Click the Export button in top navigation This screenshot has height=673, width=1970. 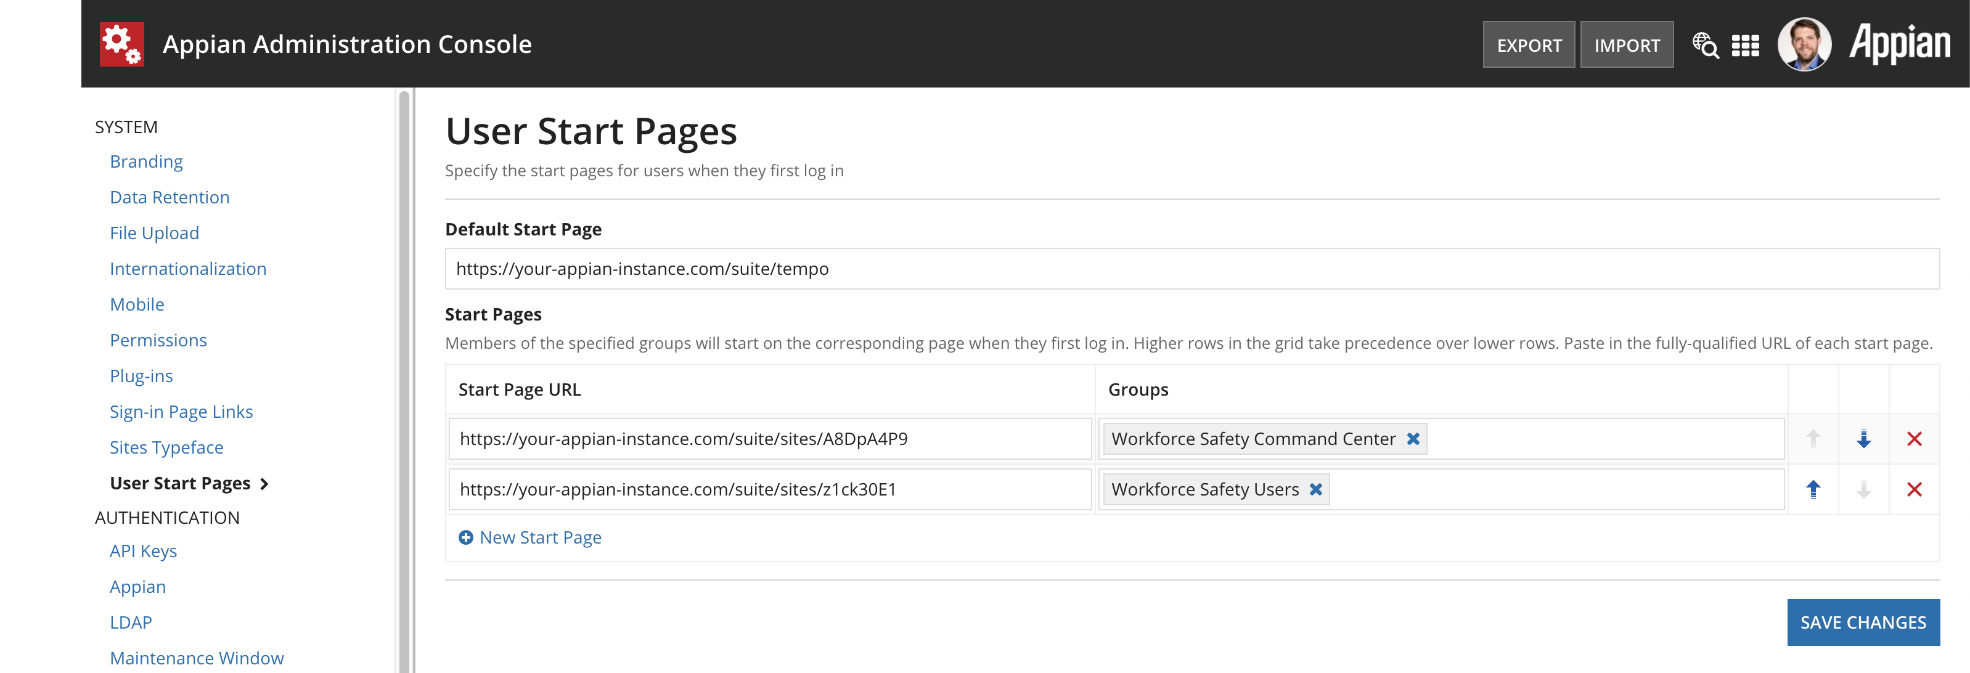tap(1525, 45)
